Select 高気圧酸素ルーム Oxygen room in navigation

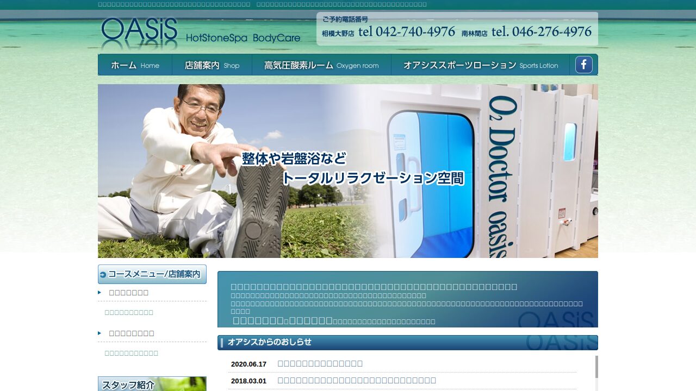(x=321, y=65)
